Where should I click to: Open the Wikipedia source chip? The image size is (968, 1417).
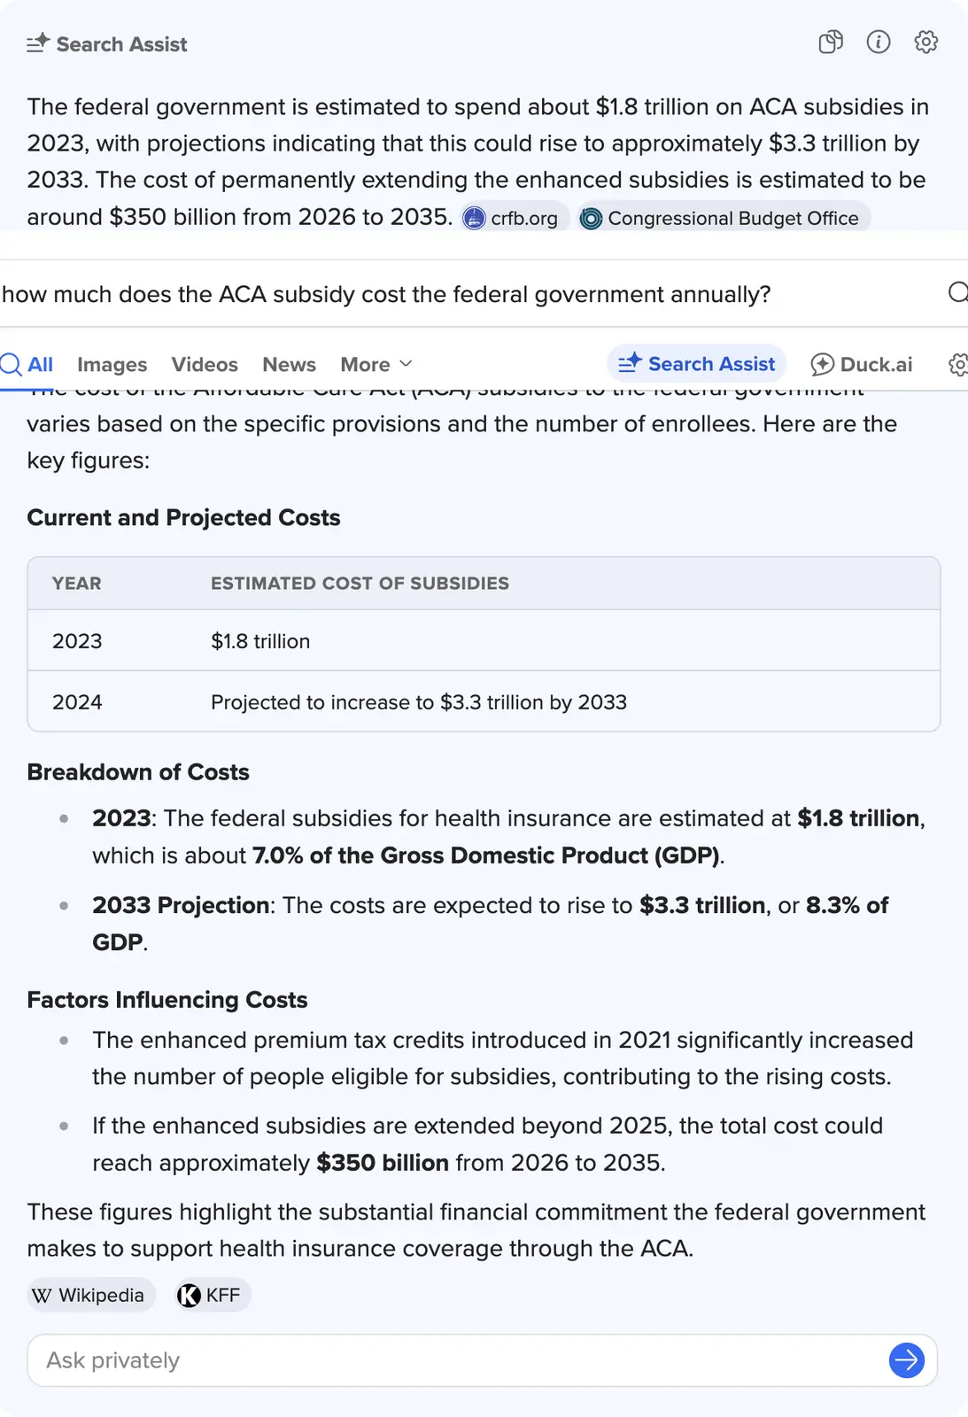89,1295
